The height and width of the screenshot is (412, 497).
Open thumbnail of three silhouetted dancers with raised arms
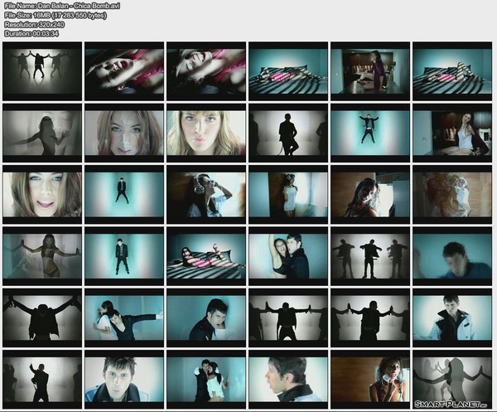pyautogui.click(x=42, y=71)
